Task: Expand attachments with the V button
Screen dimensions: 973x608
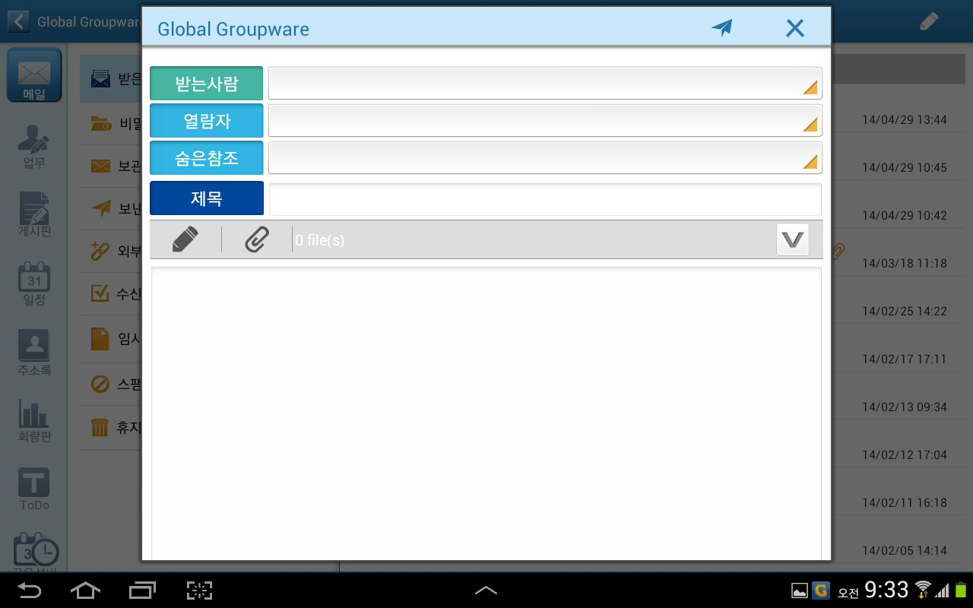Action: coord(793,239)
